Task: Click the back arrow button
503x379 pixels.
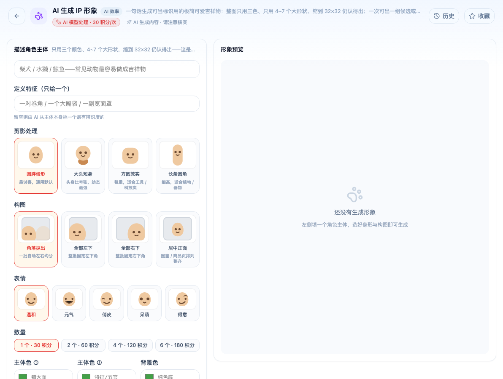Action: (17, 16)
